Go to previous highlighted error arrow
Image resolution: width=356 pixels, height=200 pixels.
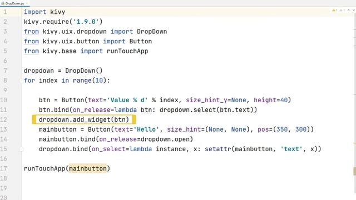[349, 10]
